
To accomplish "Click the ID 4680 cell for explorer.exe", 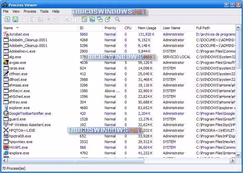I will coord(84,108).
